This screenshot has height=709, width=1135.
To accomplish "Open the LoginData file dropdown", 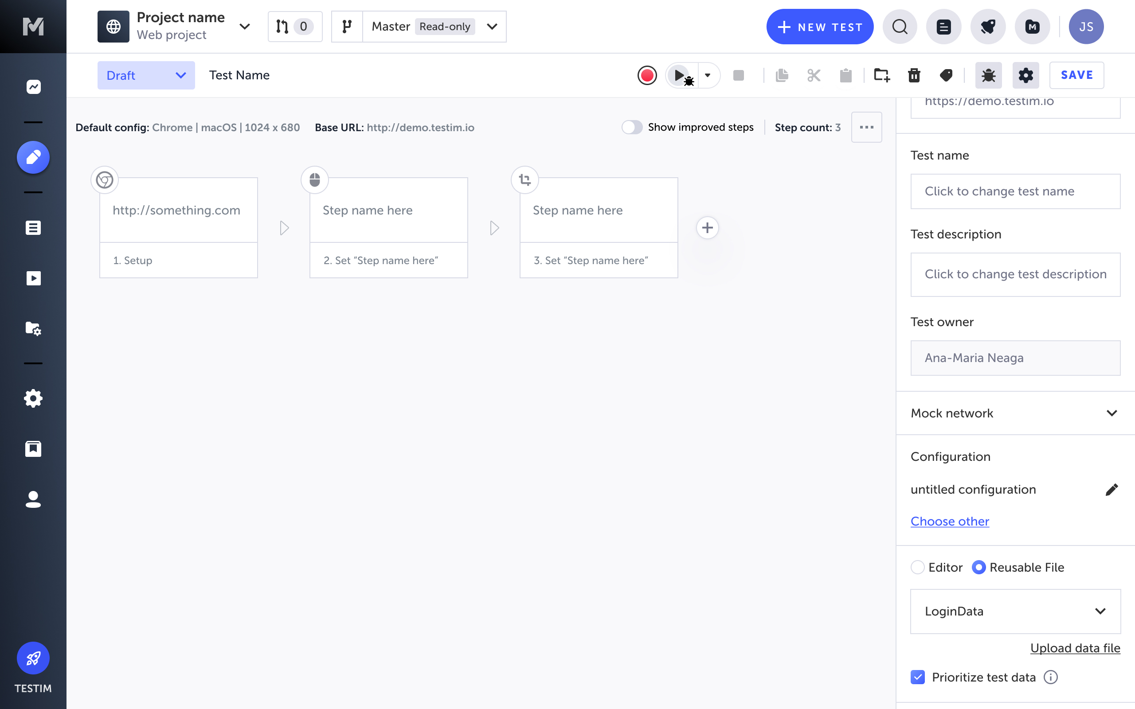I will click(1015, 612).
